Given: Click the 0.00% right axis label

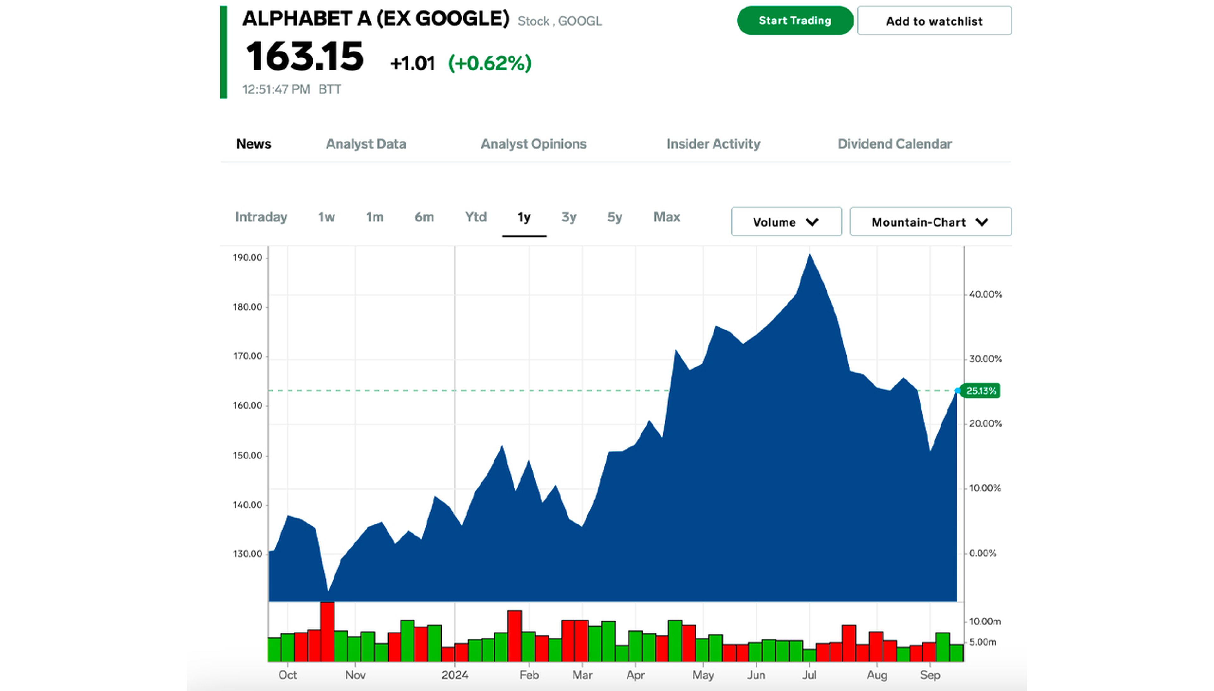Looking at the screenshot, I should (982, 553).
